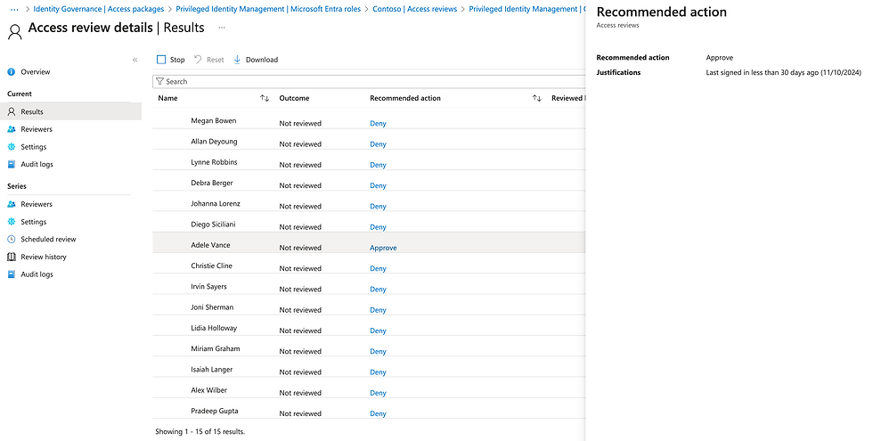
Task: Click the Outcome column header
Action: click(x=294, y=98)
